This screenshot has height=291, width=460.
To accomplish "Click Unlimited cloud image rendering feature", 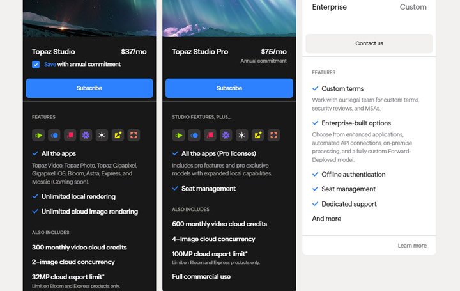I will pyautogui.click(x=89, y=212).
